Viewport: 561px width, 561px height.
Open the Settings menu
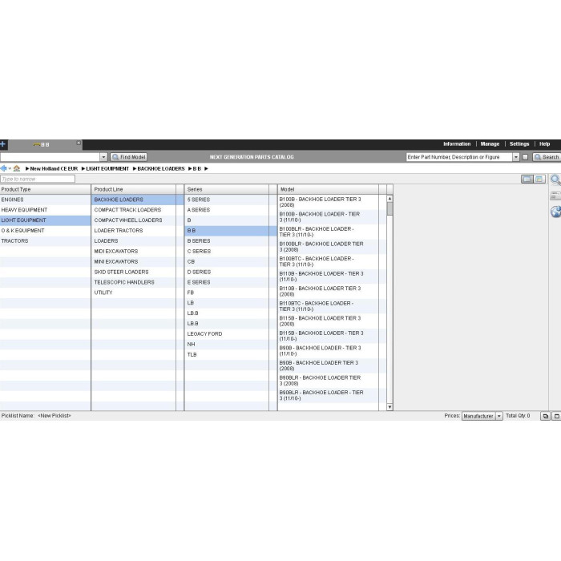519,143
